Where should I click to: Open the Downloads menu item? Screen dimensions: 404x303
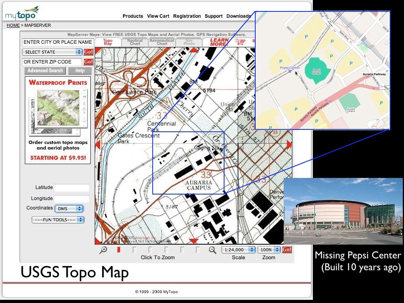tap(239, 16)
